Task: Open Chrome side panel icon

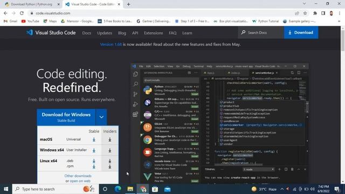Action: 323,13
